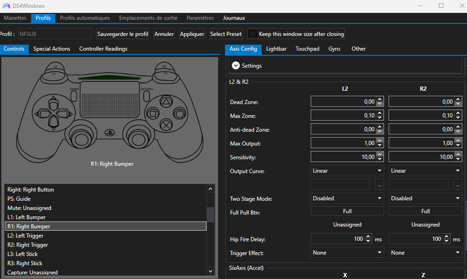This screenshot has width=467, height=279.
Task: Click the Triangle button on controller diagram
Action: (x=165, y=102)
